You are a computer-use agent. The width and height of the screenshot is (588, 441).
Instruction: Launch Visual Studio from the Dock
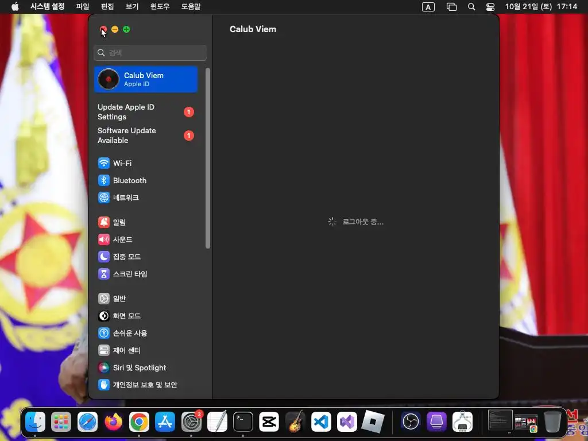click(347, 421)
